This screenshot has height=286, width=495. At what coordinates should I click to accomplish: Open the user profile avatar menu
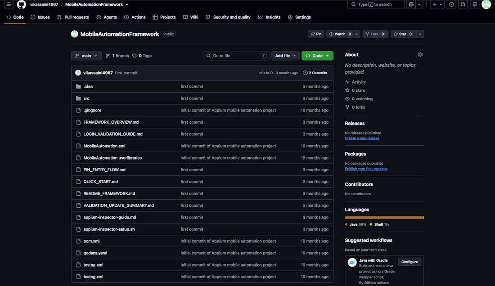486,4
